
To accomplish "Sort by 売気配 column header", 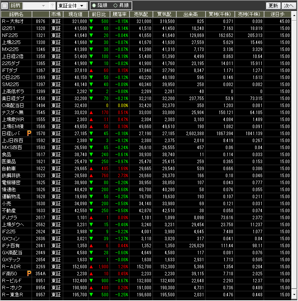I will tap(141, 14).
